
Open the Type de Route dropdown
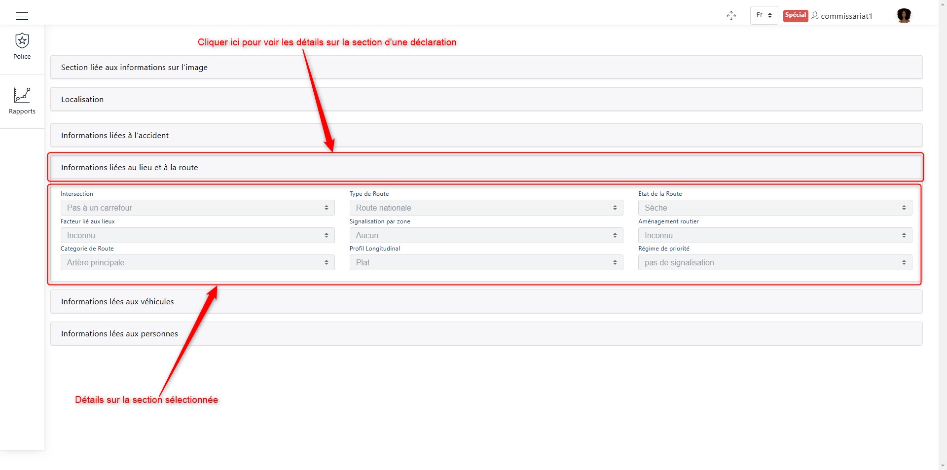[486, 208]
